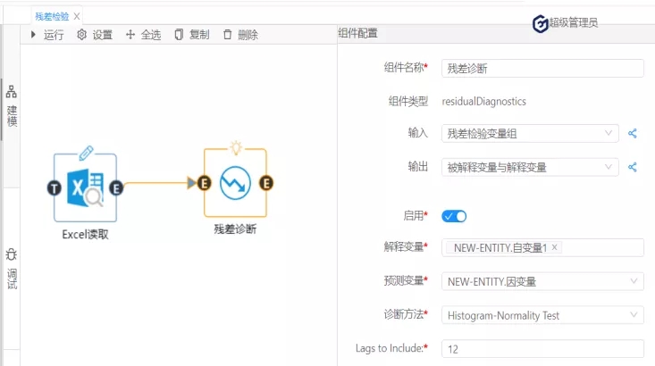Open the 建模 sidebar panel

(x=12, y=104)
